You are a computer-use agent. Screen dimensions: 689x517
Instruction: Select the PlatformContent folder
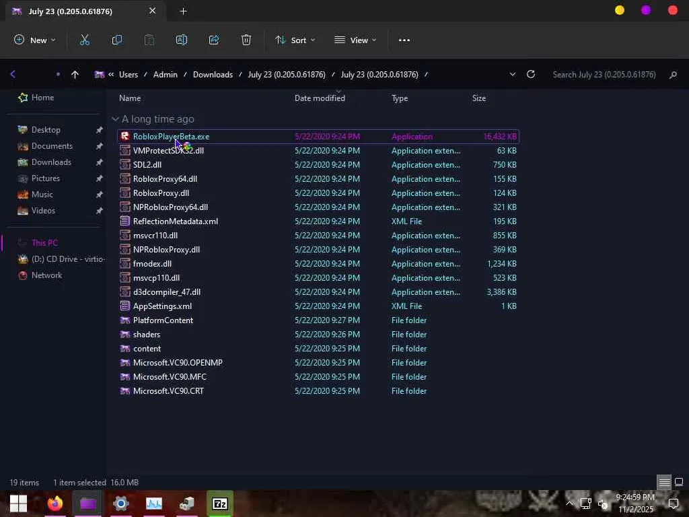[x=318, y=320]
